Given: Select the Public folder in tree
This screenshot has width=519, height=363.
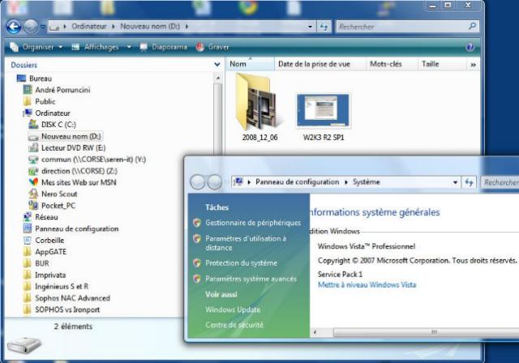Looking at the screenshot, I should [39, 101].
